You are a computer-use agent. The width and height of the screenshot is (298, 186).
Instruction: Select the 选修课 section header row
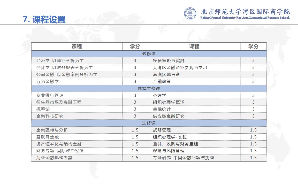pyautogui.click(x=149, y=123)
